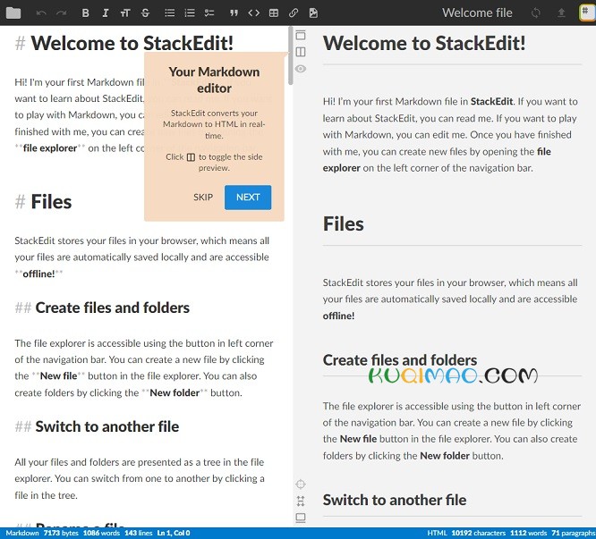Toggle the navigation bar button
Image resolution: width=596 pixels, height=539 pixels.
pos(301,35)
